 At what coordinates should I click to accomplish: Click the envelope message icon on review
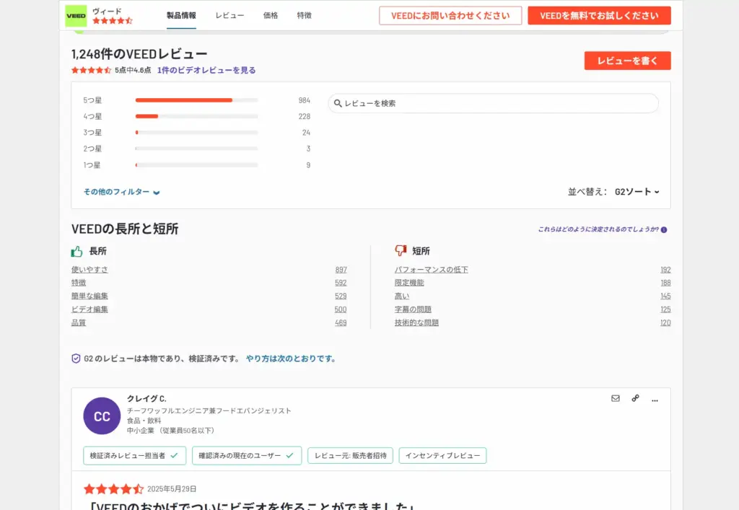point(616,398)
